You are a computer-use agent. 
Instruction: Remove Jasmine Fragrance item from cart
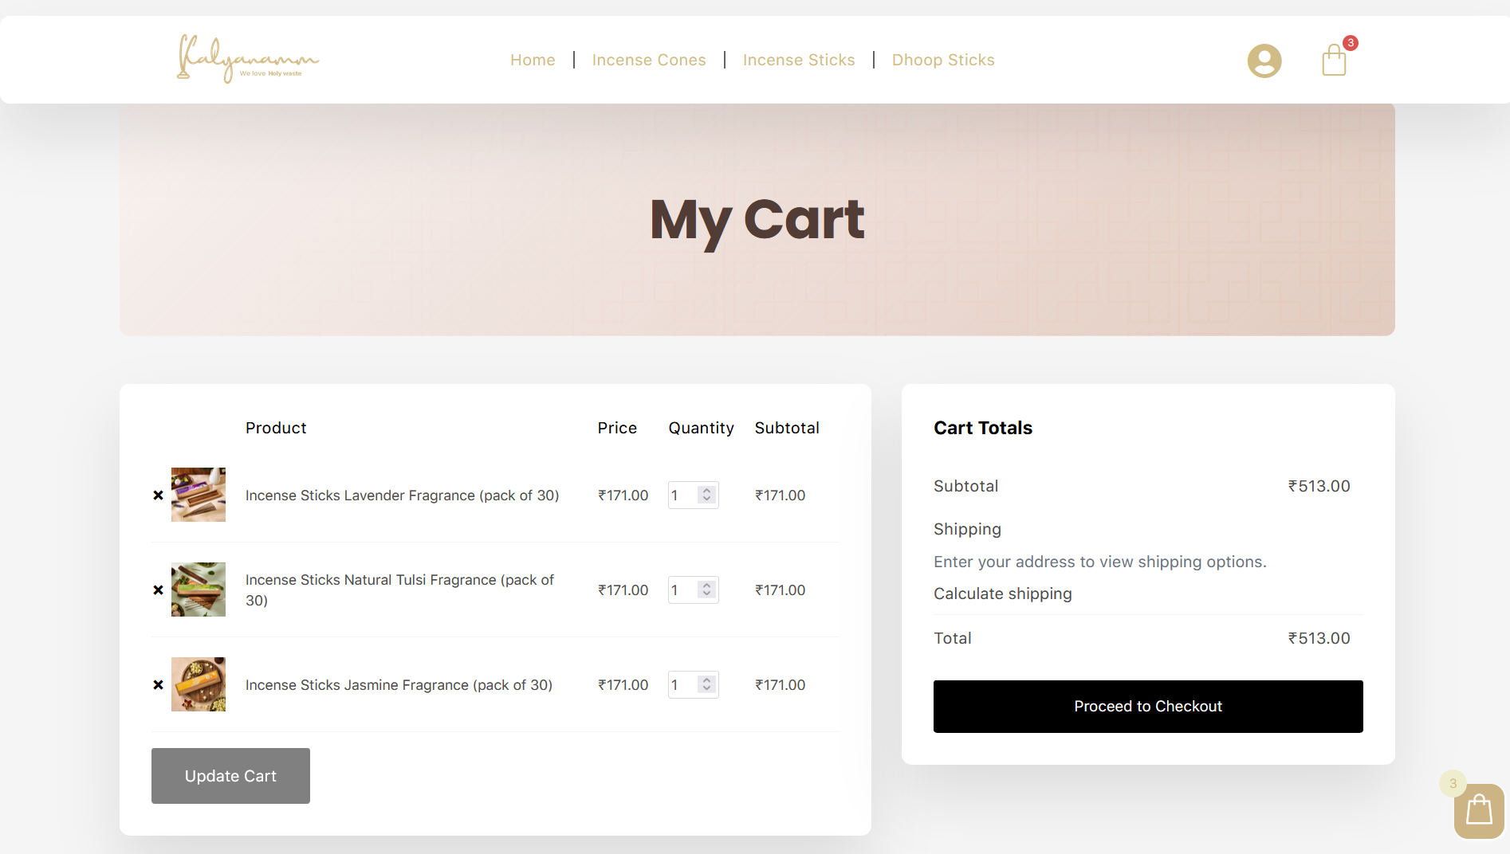[158, 685]
